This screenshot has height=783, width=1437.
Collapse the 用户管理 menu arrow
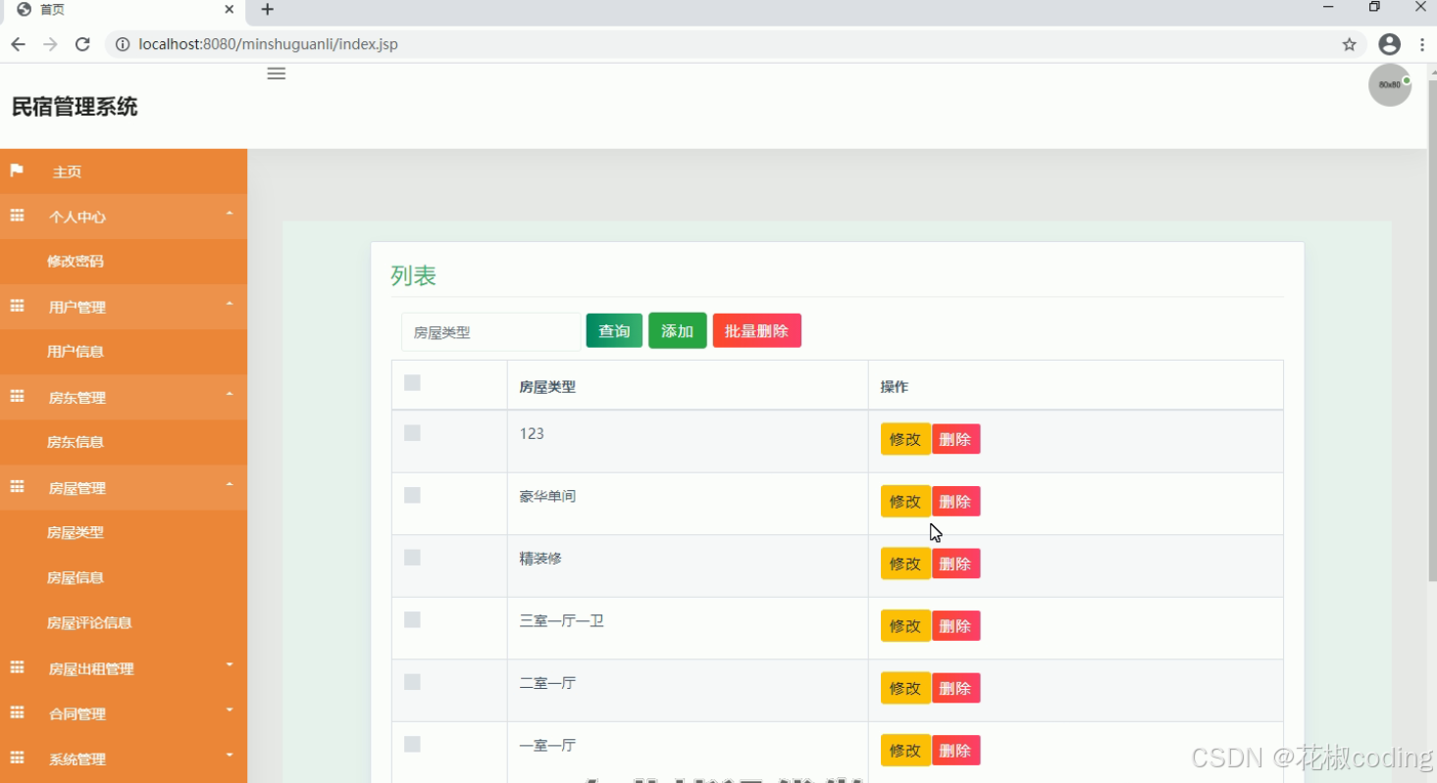(x=230, y=303)
